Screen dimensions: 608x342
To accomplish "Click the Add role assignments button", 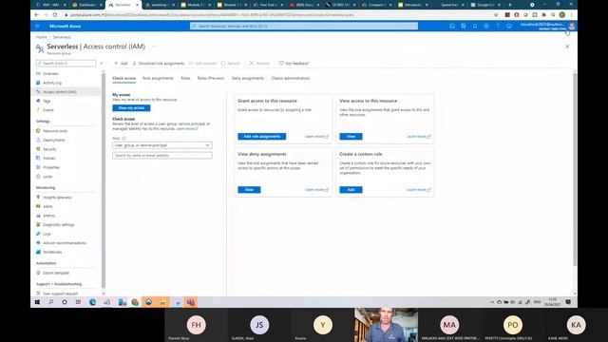I will 262,137.
